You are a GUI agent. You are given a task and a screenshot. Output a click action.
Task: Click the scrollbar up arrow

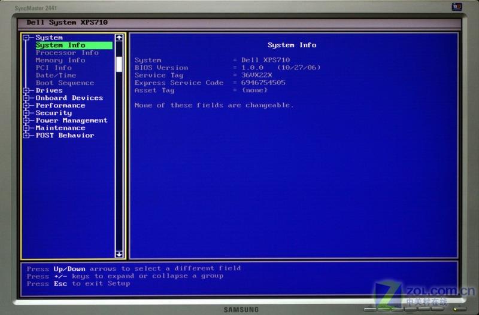tap(119, 38)
